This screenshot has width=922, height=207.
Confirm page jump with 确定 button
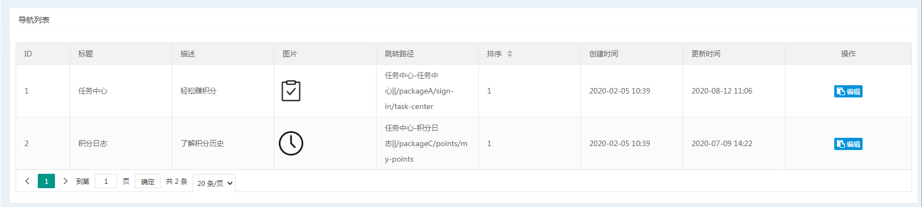(148, 182)
